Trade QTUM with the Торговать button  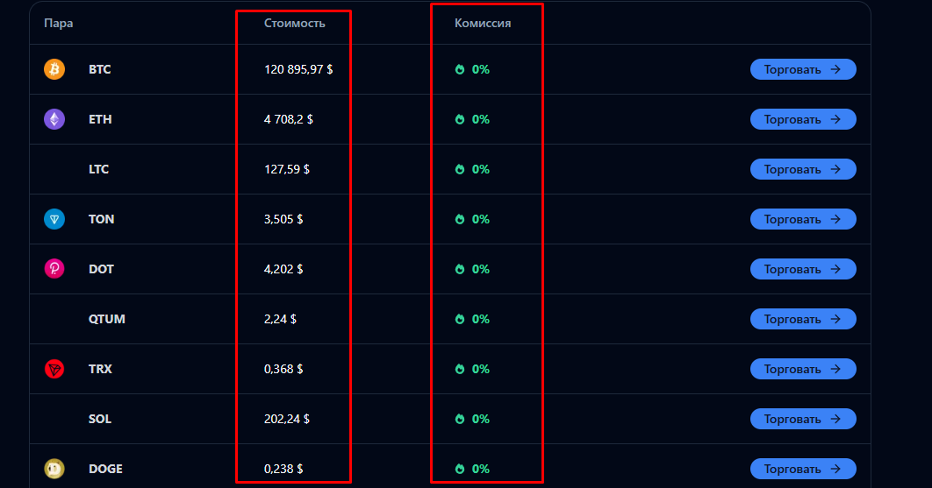pos(803,319)
